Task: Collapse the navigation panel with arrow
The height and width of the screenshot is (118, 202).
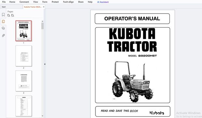Action: point(45,64)
